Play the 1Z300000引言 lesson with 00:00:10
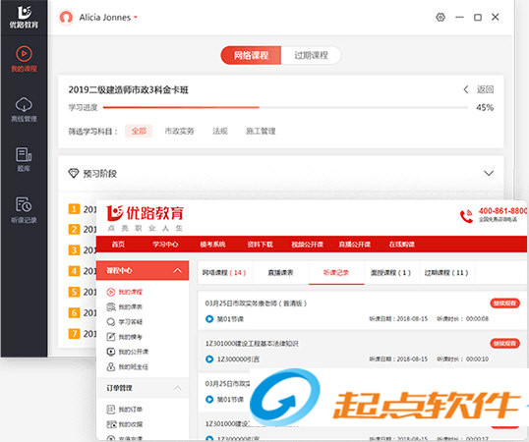Viewport: 529px width, 442px height. tap(209, 359)
